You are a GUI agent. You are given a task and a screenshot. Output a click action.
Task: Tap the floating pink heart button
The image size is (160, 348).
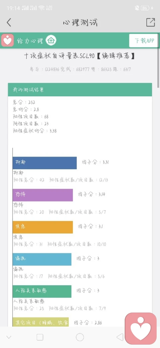[141, 328]
